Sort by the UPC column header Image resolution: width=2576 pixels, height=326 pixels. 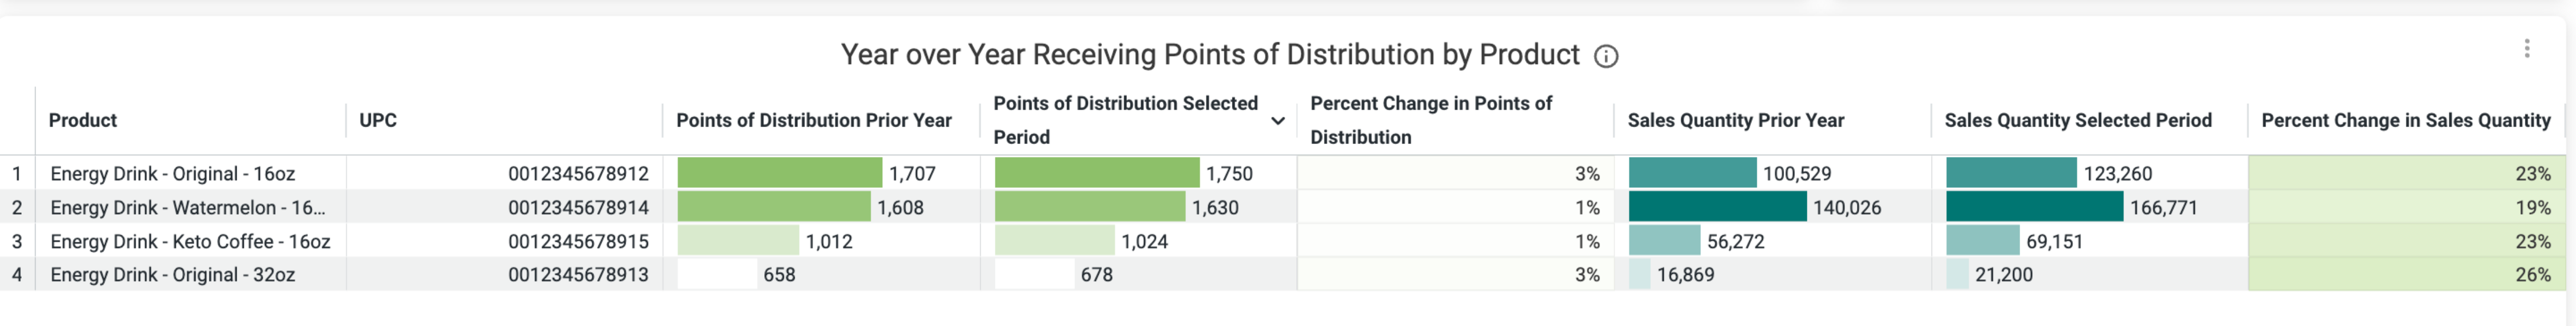point(378,120)
